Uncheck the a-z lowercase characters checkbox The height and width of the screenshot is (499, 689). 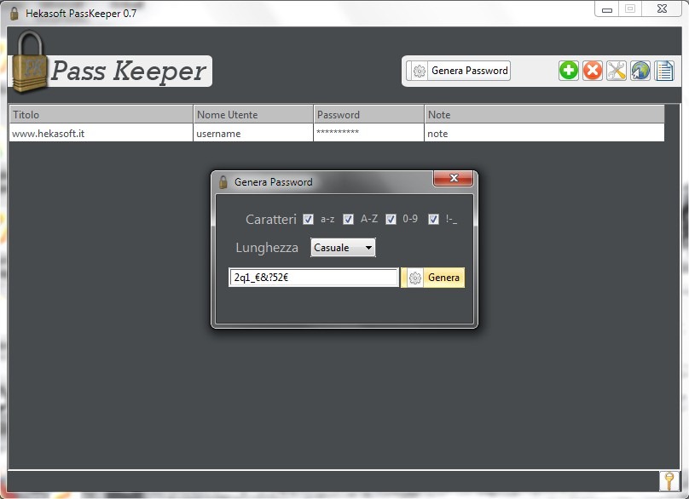point(308,219)
